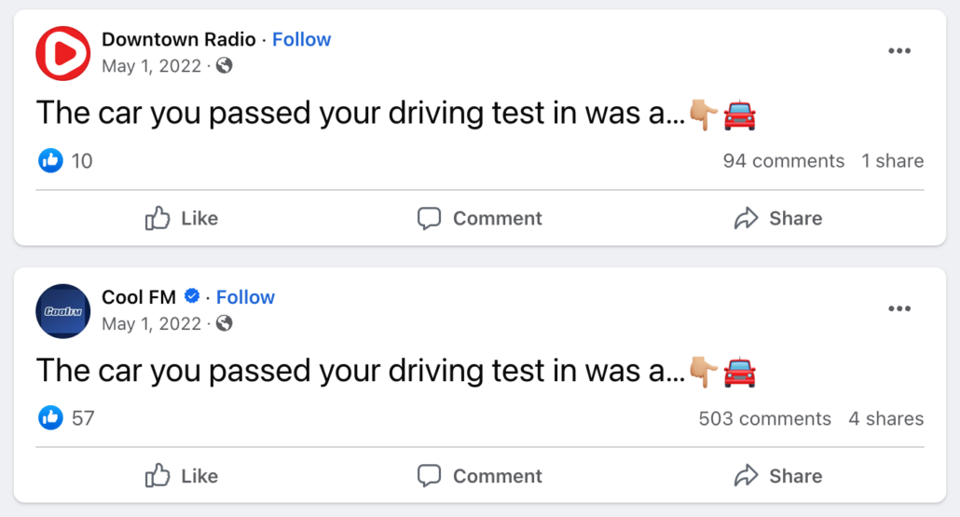Comment on the Cool FM post
Image resolution: width=960 pixels, height=517 pixels.
479,476
